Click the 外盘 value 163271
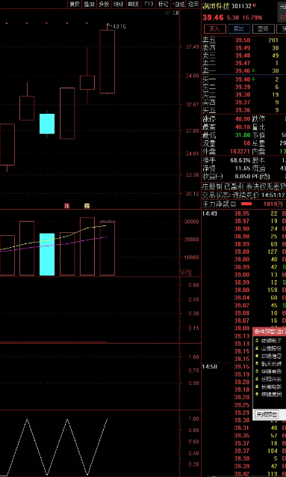The height and width of the screenshot is (477, 286). [240, 151]
